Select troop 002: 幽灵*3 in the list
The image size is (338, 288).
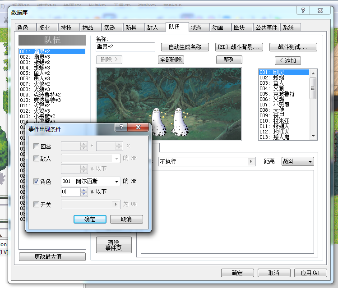[52, 57]
